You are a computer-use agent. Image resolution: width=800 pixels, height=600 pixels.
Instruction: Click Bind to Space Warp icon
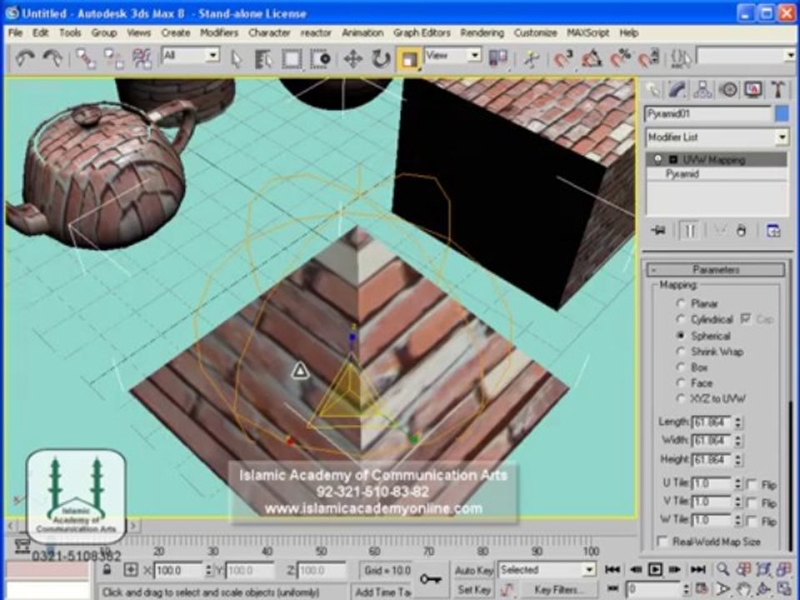pos(142,58)
